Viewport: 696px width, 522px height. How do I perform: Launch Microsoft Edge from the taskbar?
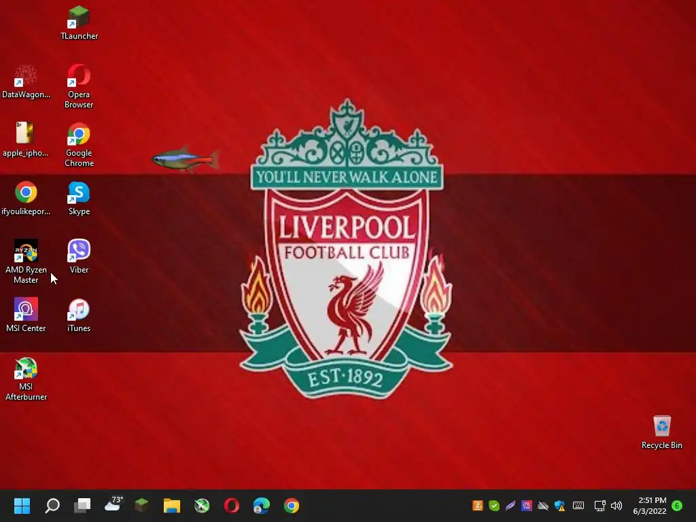(262, 506)
